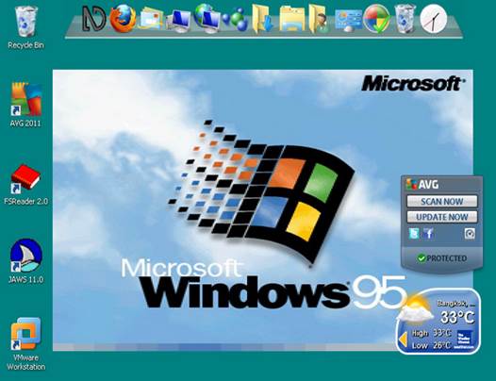Click SCAN NOW in the AVG gadget
Viewport: 496px width, 381px height.
click(442, 201)
